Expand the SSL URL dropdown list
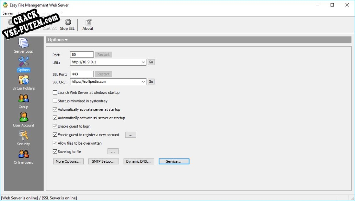The width and height of the screenshot is (355, 201). [x=144, y=82]
